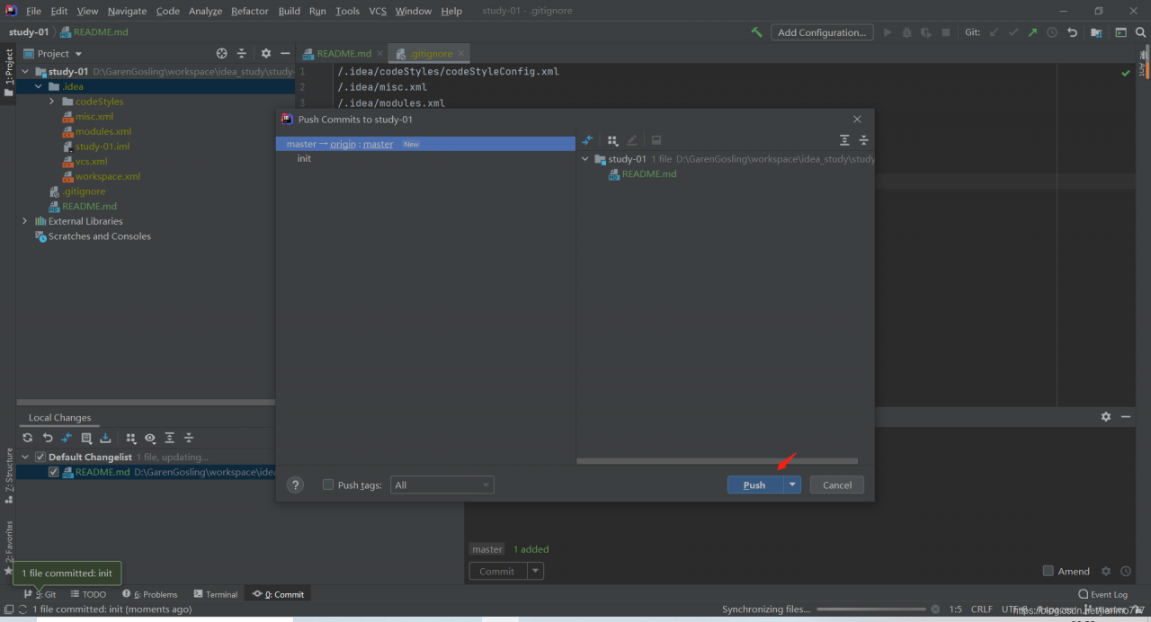This screenshot has width=1151, height=622.
Task: Open the Push button dropdown arrow
Action: coord(792,484)
